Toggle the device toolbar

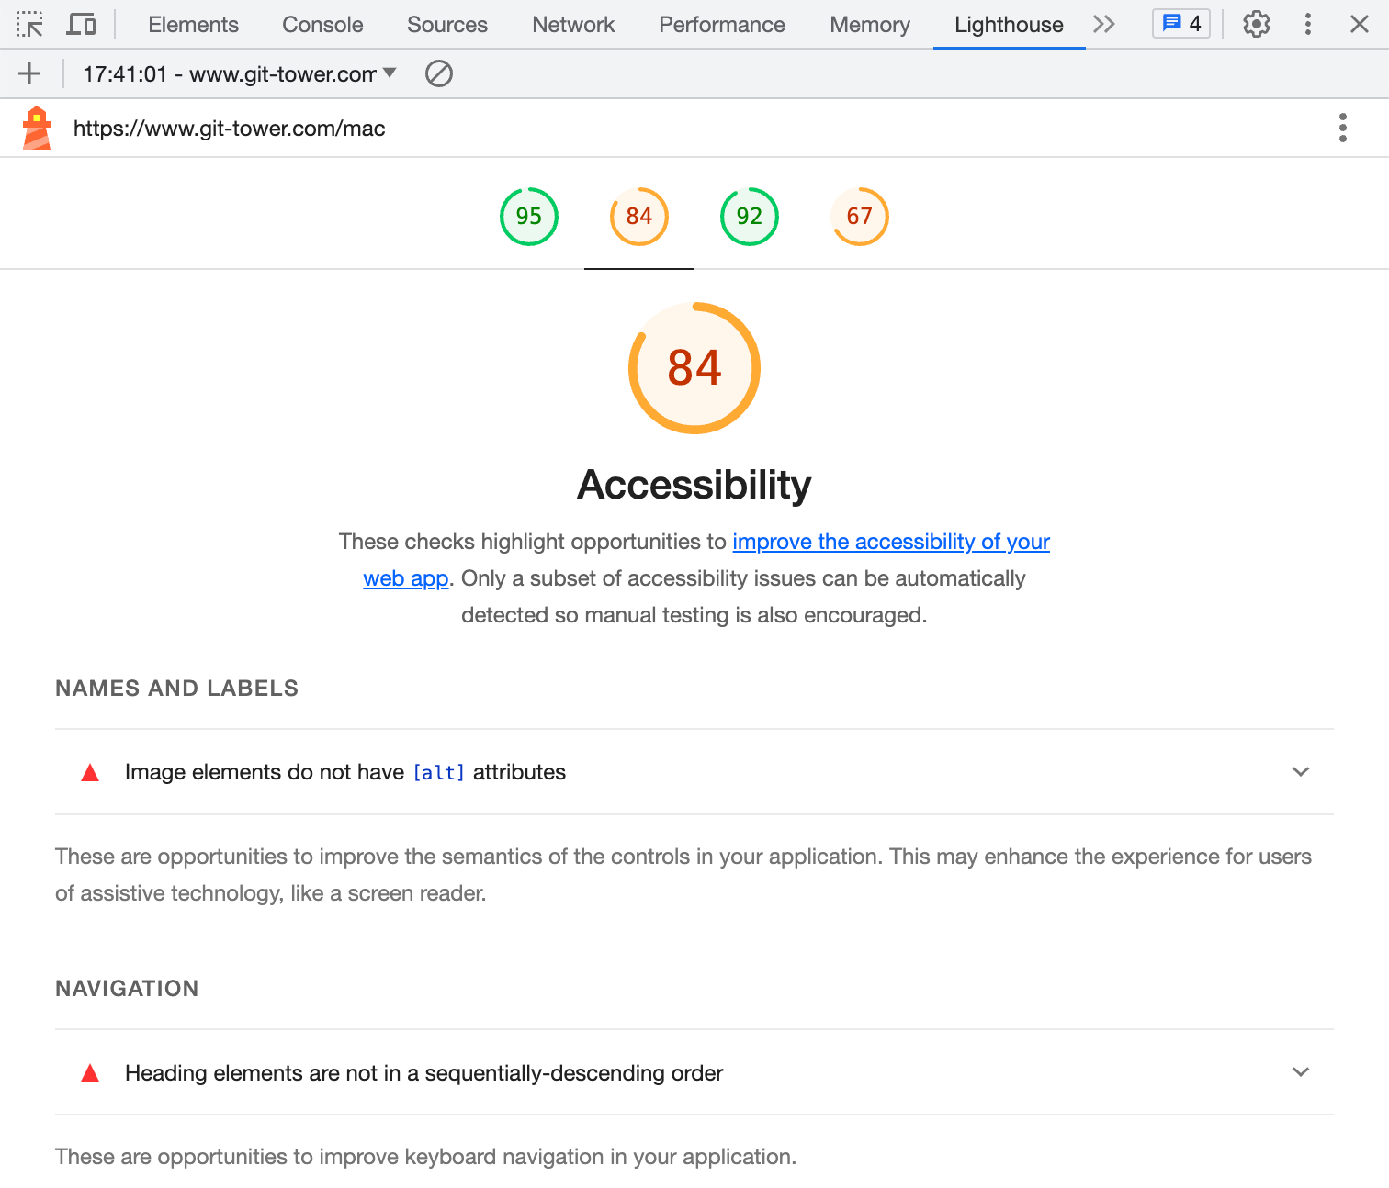pyautogui.click(x=81, y=24)
